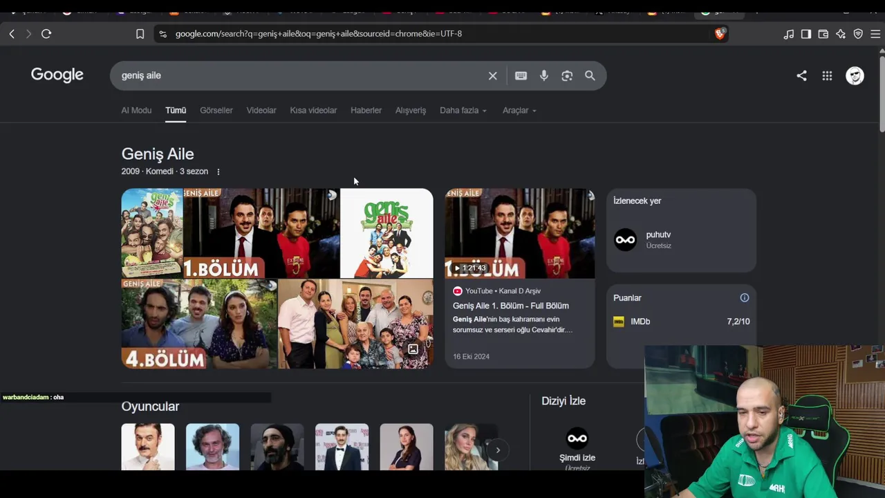The width and height of the screenshot is (885, 498).
Task: Click the Oyuncular section heading
Action: coord(150,407)
